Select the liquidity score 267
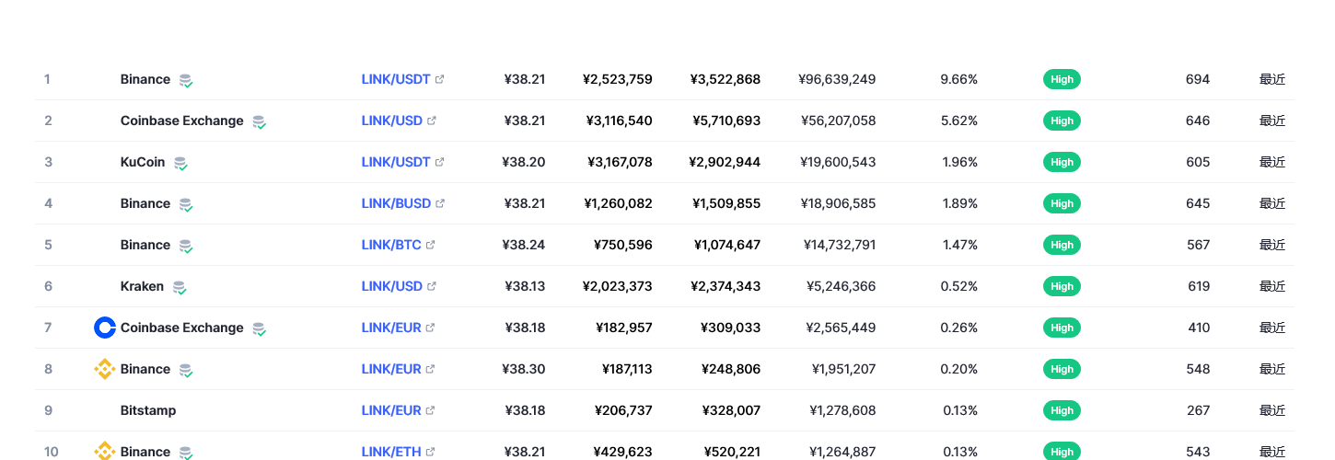Image resolution: width=1335 pixels, height=460 pixels. [1199, 410]
